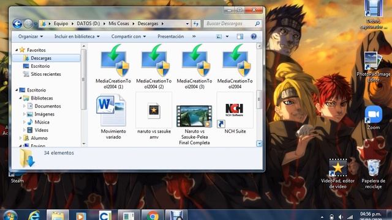This screenshot has height=220, width=392.
Task: Select Videos library in sidebar
Action: coord(41,130)
